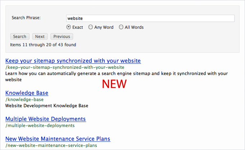Click the green /keep-your-sitemap-synchronized URL path
The width and height of the screenshot is (245, 150).
click(65, 67)
